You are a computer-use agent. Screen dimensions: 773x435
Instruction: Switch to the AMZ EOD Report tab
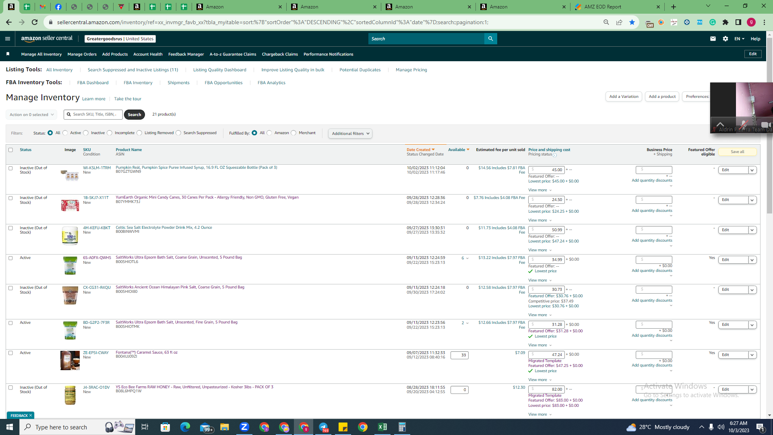coord(617,7)
